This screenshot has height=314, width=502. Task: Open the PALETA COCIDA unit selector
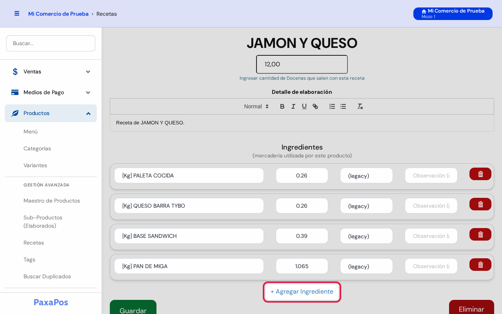click(x=366, y=175)
